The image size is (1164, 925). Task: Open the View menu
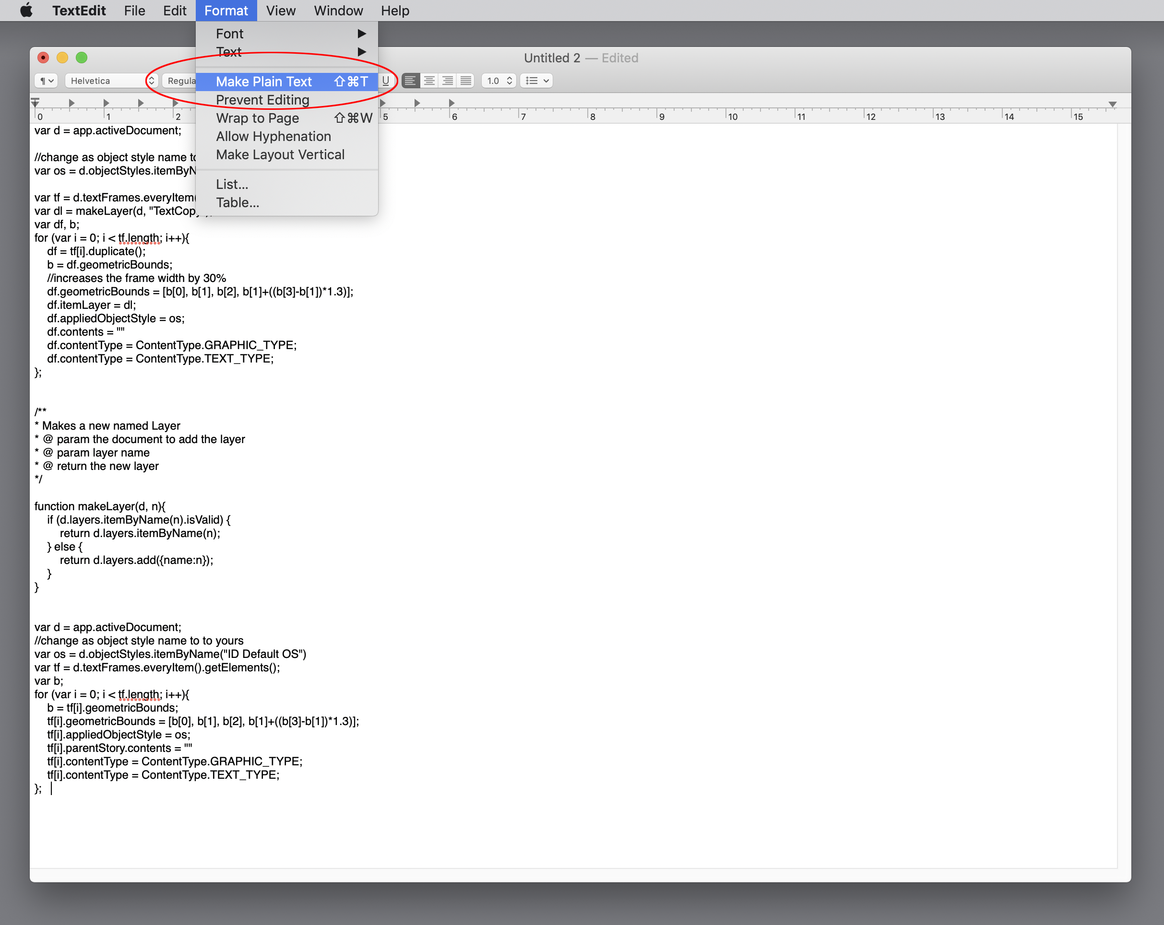[x=281, y=11]
